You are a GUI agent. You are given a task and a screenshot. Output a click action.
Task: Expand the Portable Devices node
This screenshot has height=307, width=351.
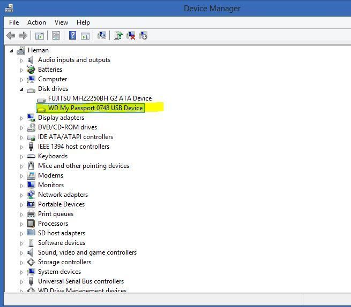(21, 205)
